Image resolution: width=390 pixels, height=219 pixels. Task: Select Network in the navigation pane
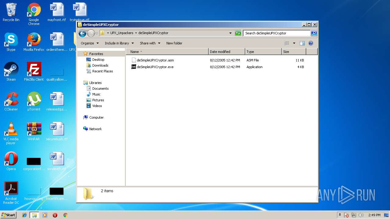tap(95, 129)
